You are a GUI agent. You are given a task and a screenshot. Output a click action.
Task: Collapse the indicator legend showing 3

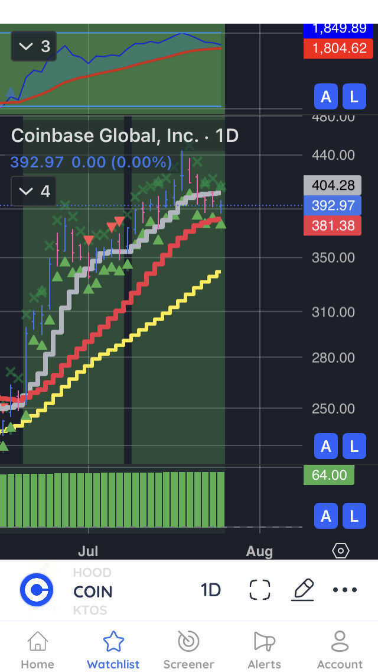click(x=34, y=46)
